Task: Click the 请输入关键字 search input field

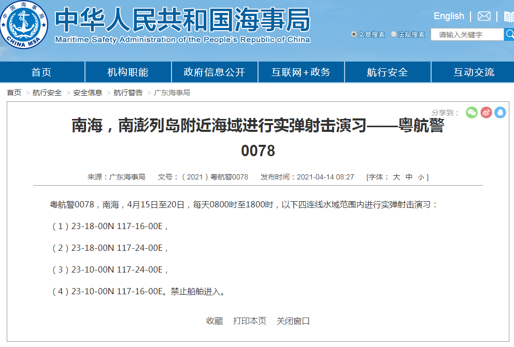Action: tap(466, 34)
